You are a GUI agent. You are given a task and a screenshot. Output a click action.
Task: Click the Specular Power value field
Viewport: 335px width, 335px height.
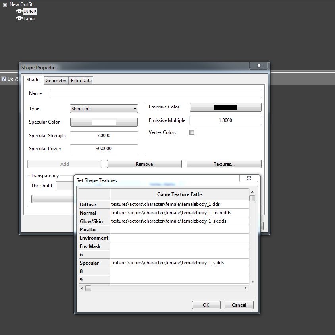(104, 149)
